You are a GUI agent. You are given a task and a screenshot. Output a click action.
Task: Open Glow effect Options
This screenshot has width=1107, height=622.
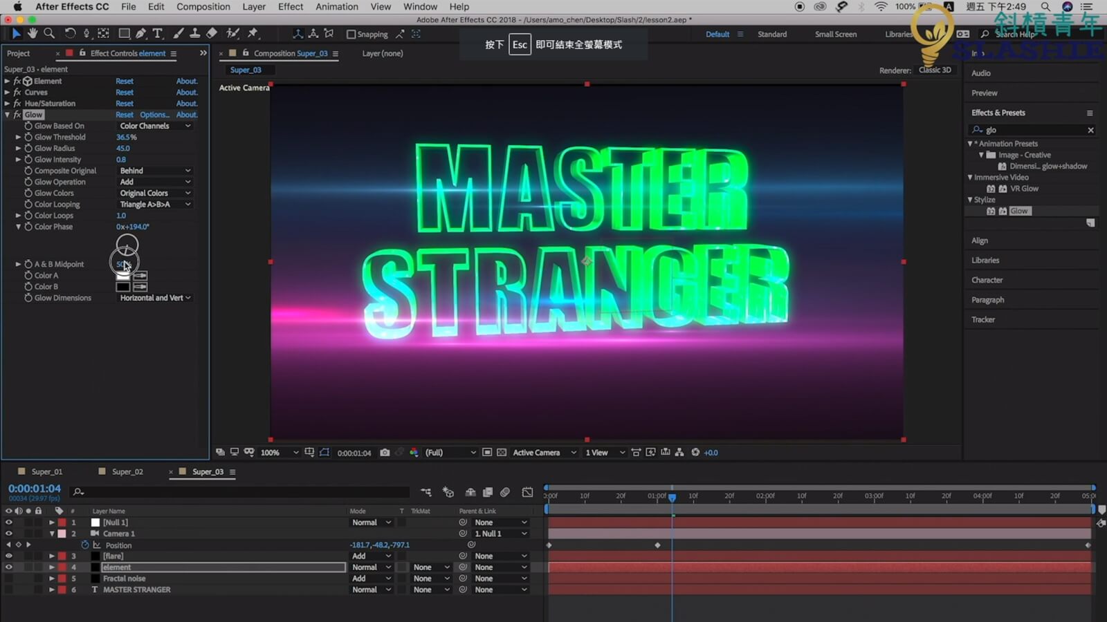pos(154,115)
